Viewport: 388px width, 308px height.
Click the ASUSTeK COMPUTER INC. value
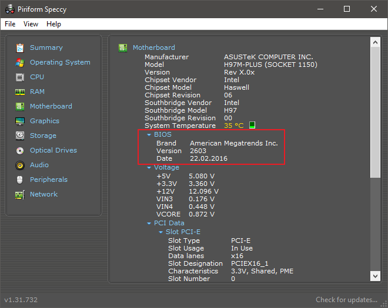269,57
